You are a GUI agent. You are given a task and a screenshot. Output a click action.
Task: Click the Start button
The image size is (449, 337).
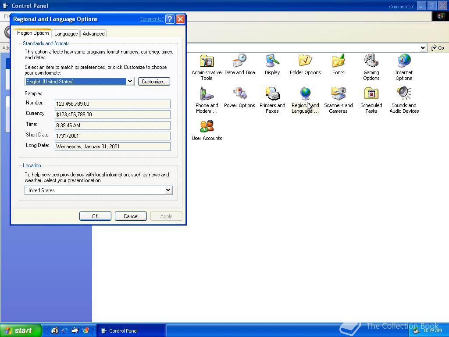[21, 330]
